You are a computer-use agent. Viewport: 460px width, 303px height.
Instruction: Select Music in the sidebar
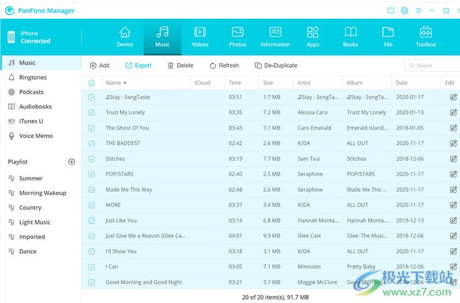(41, 63)
